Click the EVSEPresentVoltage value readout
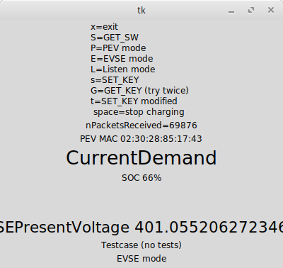The height and width of the screenshot is (268, 283). click(141, 228)
